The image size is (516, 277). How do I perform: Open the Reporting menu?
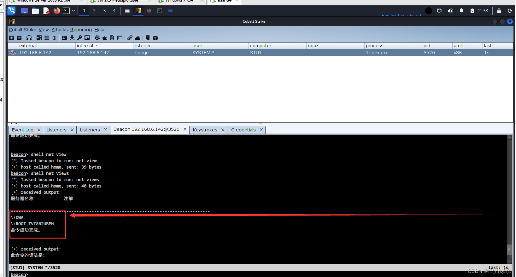coord(81,30)
